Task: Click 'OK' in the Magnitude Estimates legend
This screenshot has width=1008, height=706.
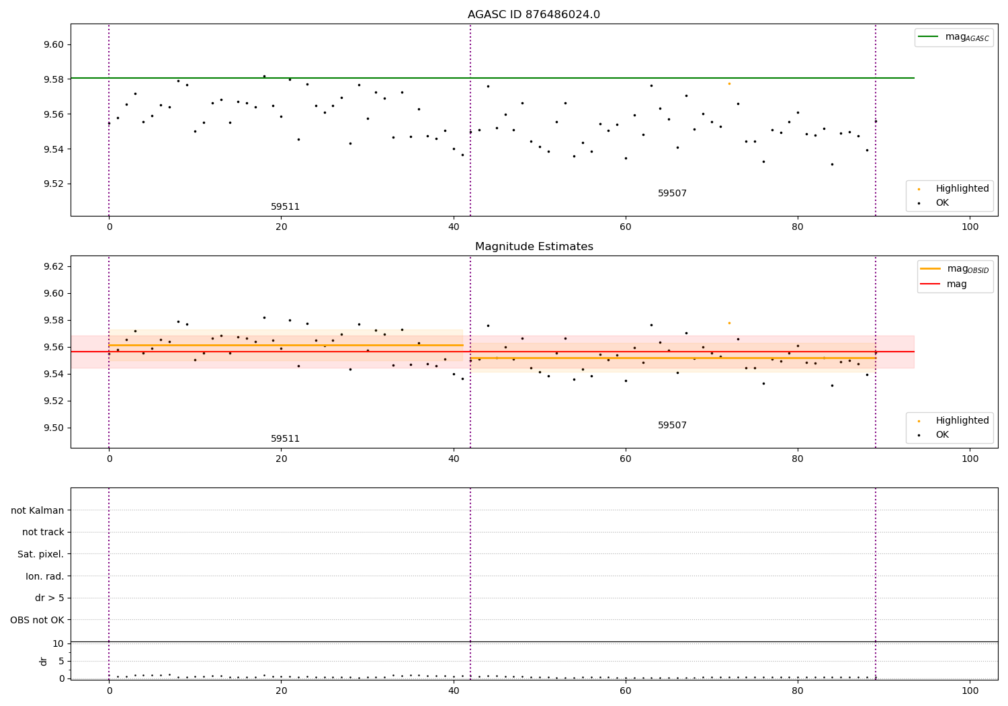Action: pos(942,434)
